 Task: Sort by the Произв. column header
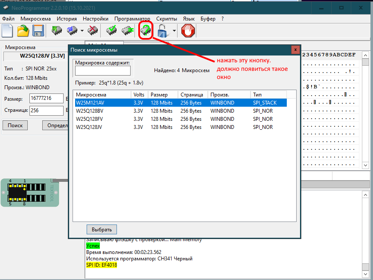(x=229, y=95)
